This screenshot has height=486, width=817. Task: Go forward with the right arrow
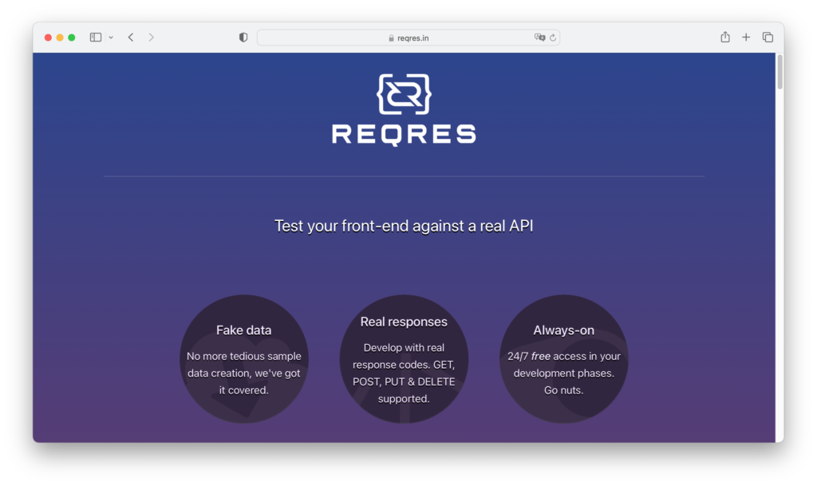(151, 38)
